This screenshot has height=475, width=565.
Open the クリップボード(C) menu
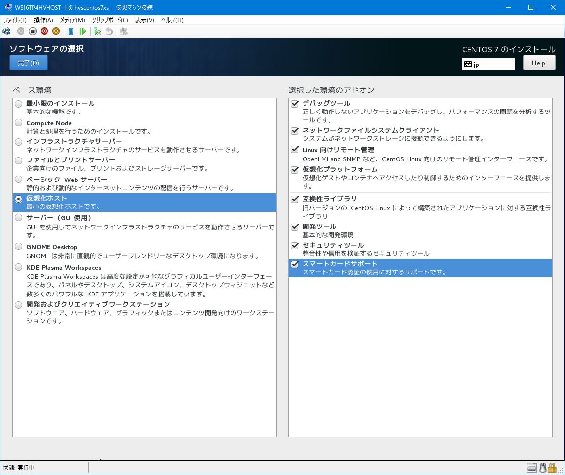tap(110, 20)
